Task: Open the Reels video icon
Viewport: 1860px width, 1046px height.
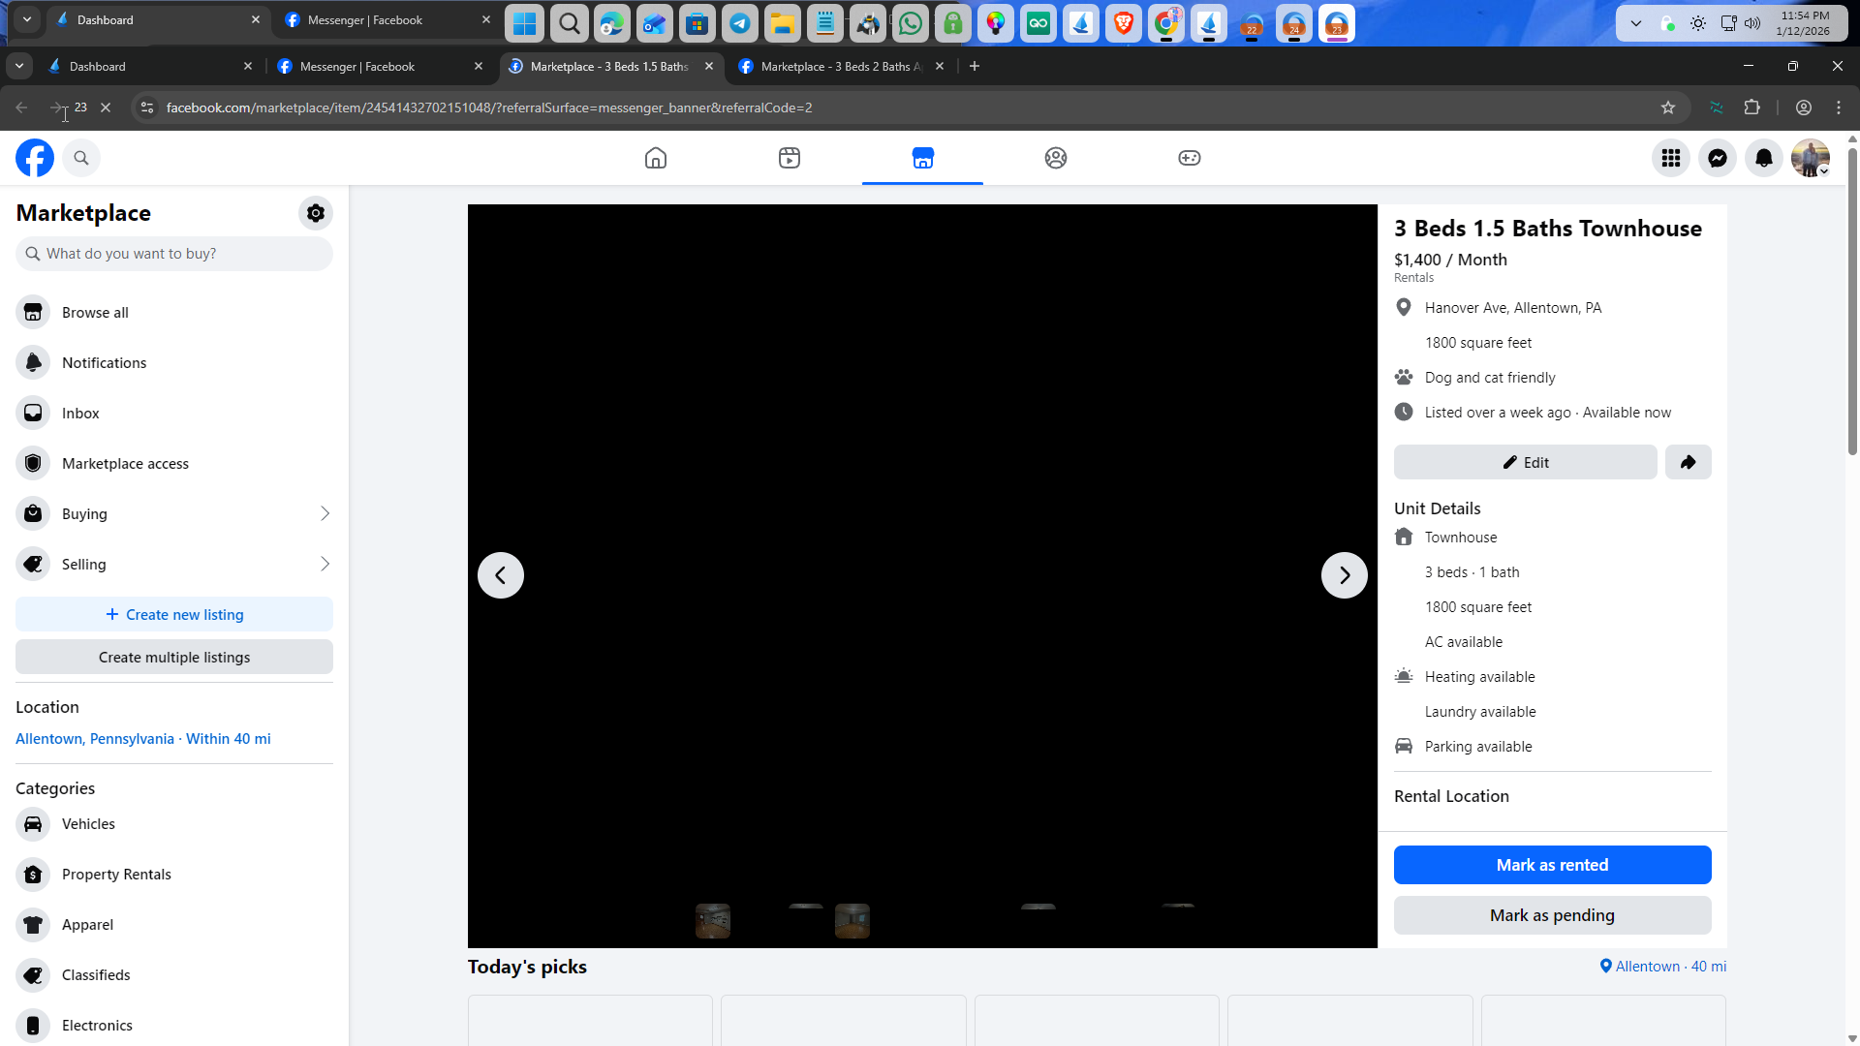Action: [790, 158]
